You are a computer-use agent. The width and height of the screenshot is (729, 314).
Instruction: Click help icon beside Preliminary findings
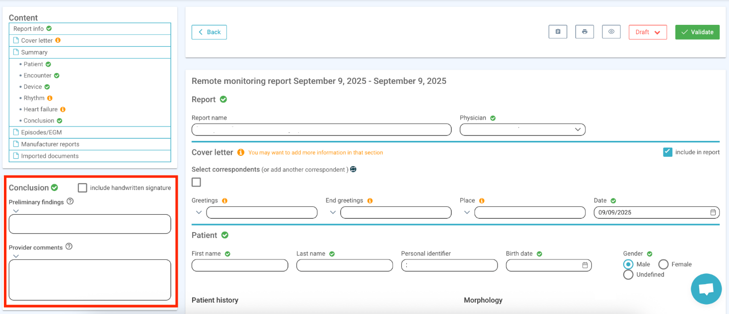70,201
